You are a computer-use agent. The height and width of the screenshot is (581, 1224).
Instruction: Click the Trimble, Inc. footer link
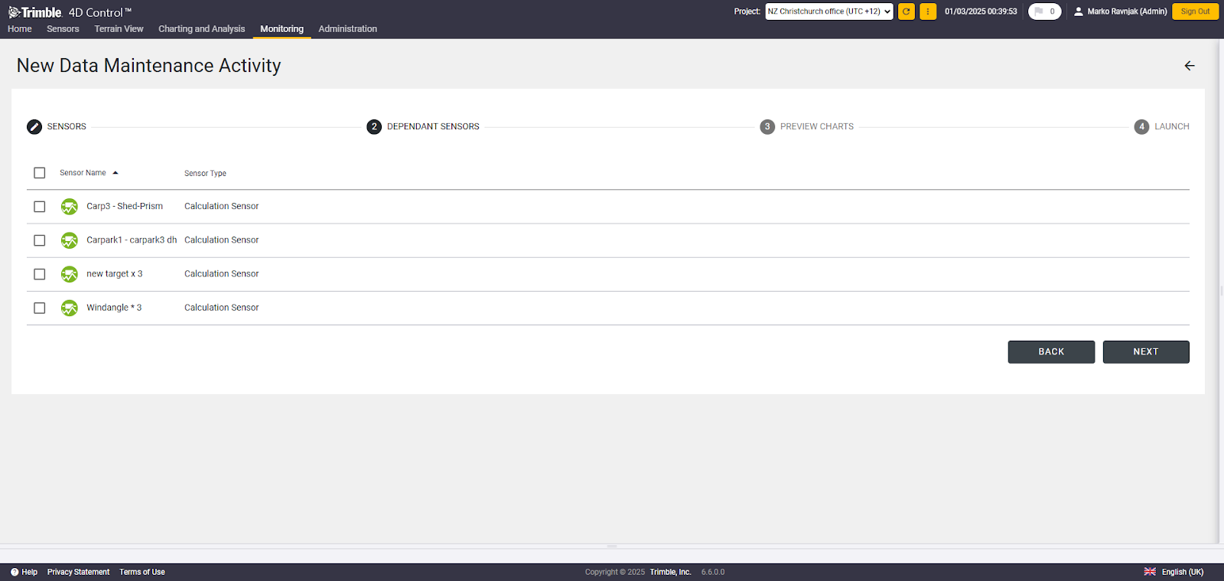671,572
